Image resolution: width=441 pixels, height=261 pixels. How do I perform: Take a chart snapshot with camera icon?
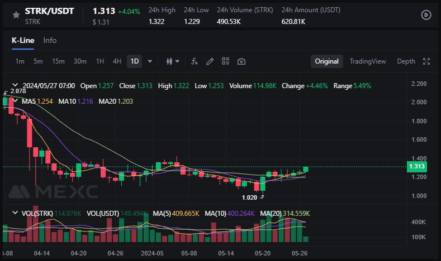coord(241,61)
